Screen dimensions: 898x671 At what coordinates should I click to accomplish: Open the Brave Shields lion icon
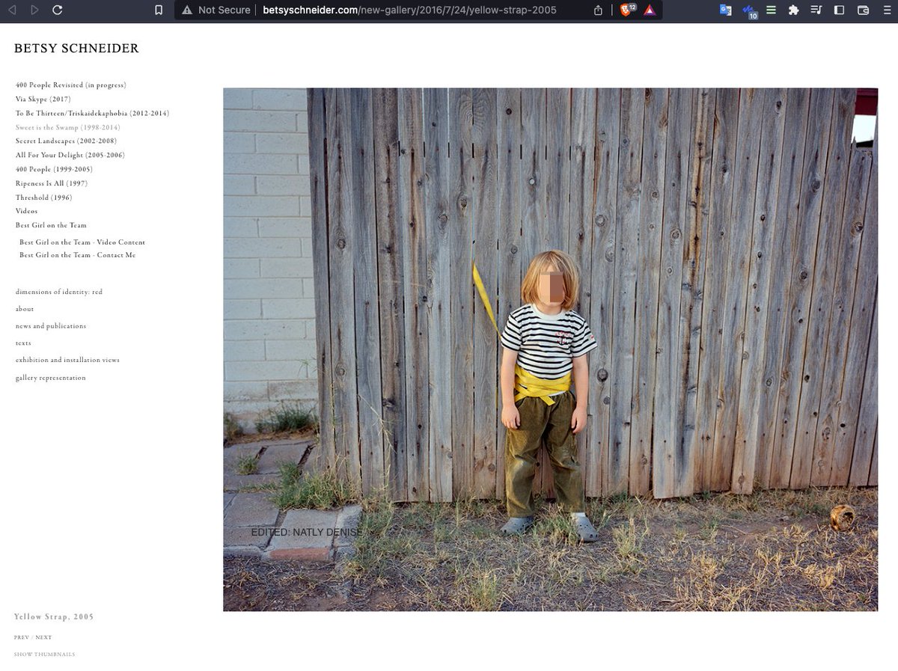626,10
